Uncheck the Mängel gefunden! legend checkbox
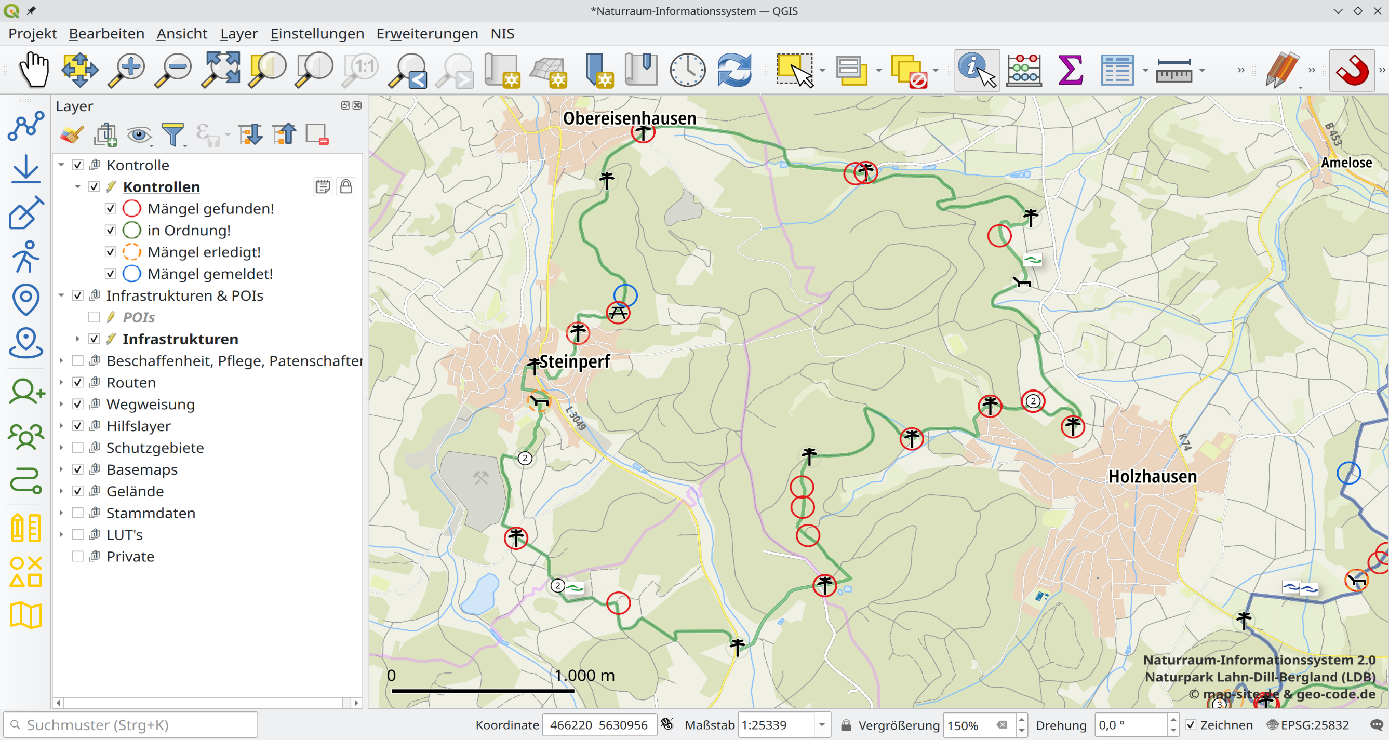The width and height of the screenshot is (1389, 740). click(x=111, y=209)
